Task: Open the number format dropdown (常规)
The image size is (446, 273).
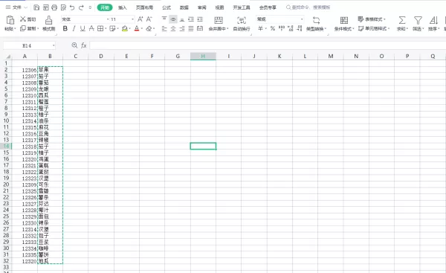Action: click(x=302, y=19)
